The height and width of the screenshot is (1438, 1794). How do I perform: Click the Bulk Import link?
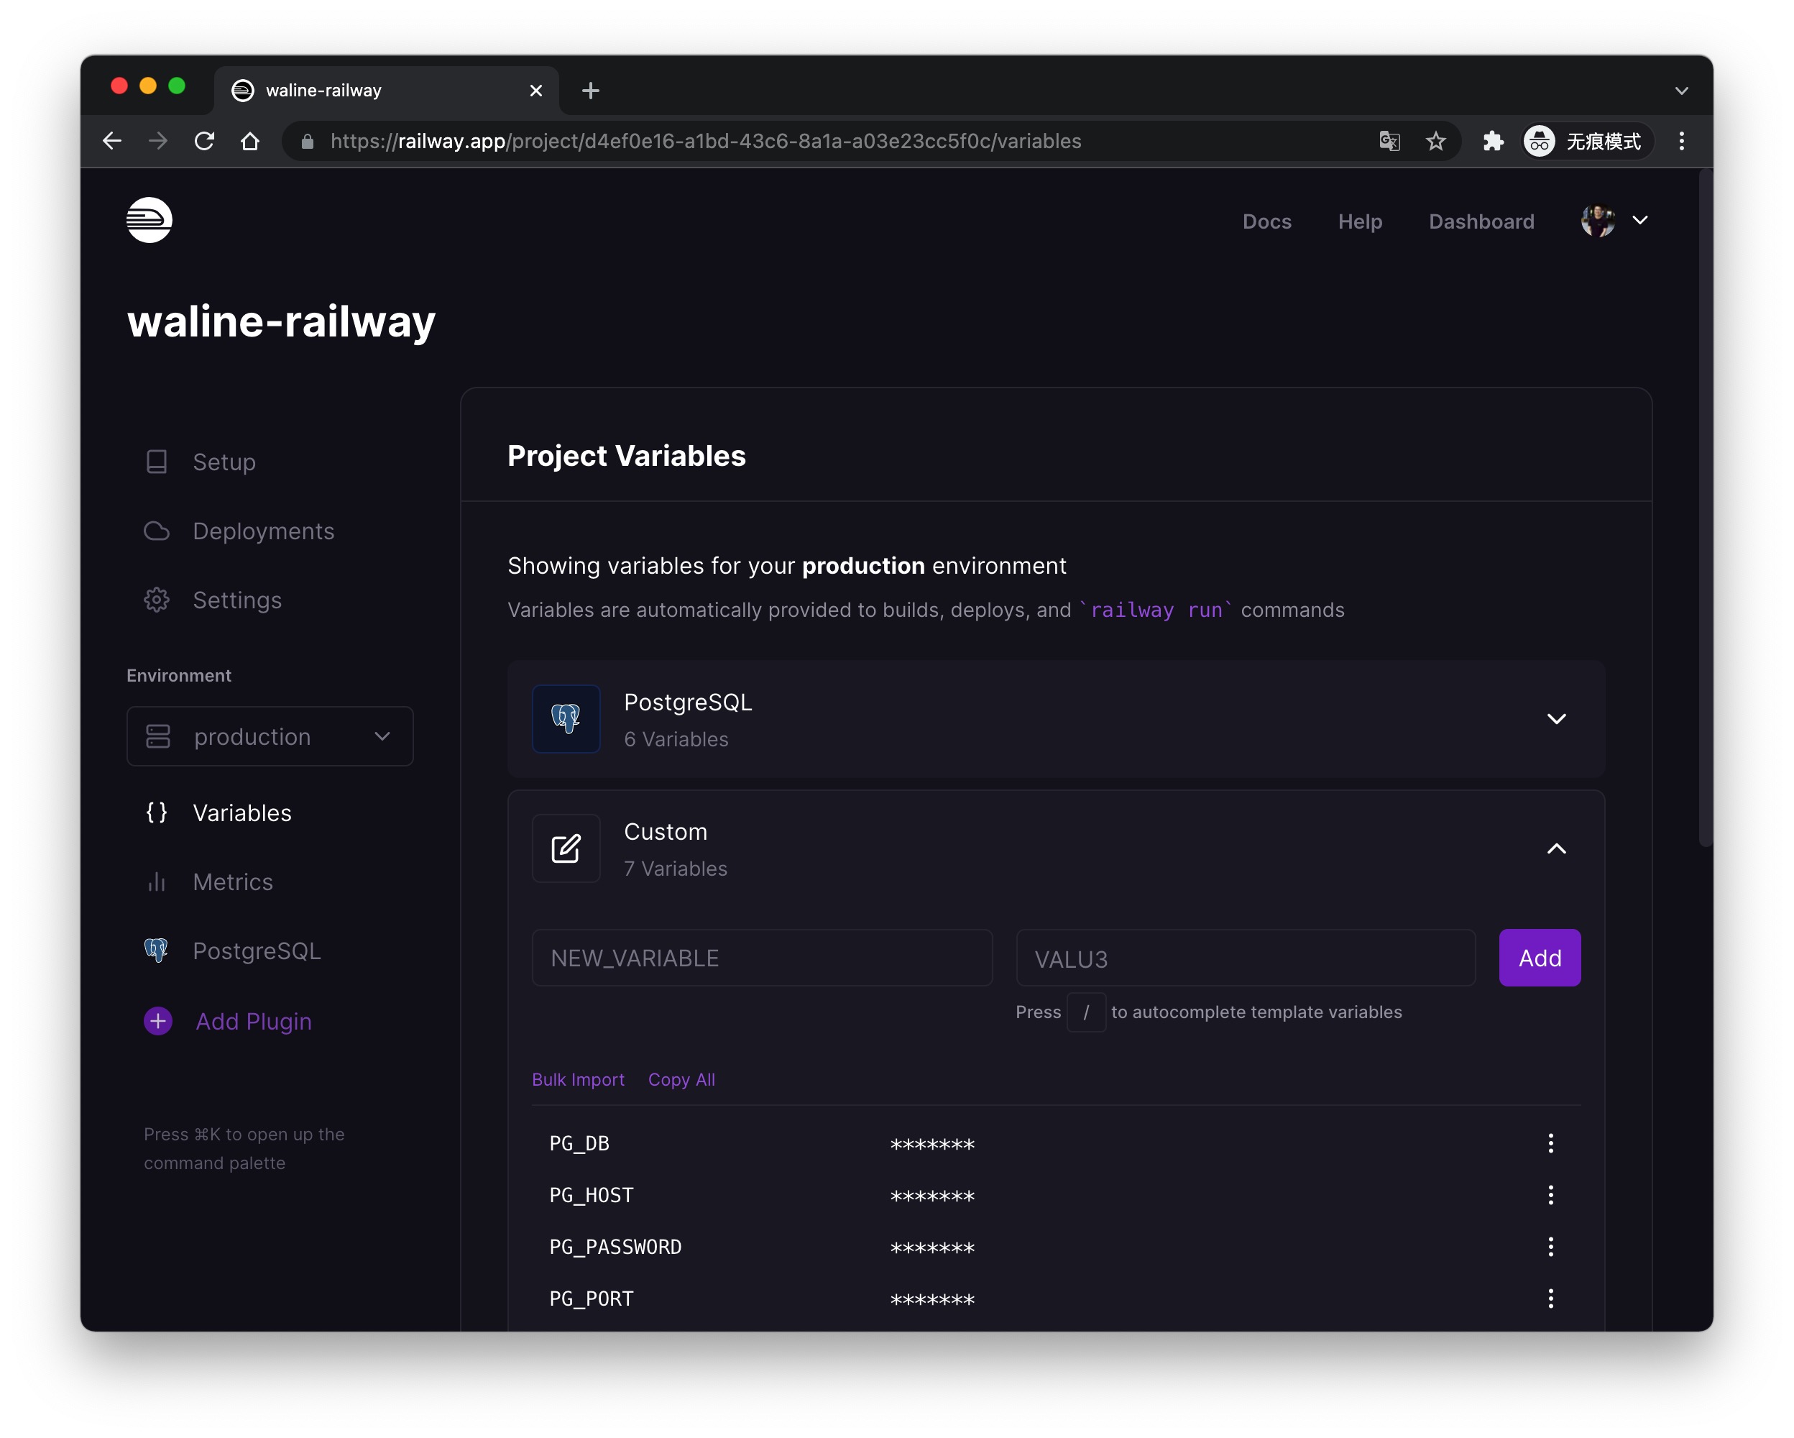(577, 1079)
